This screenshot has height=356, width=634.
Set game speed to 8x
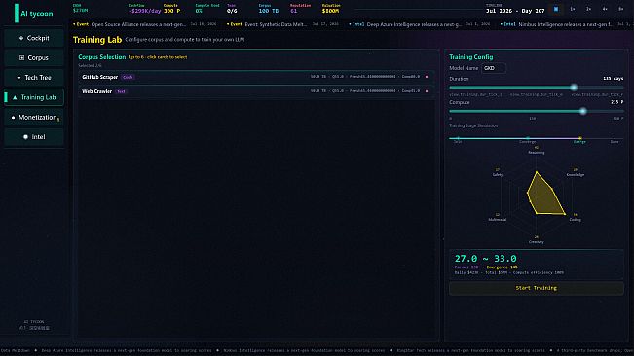(620, 9)
